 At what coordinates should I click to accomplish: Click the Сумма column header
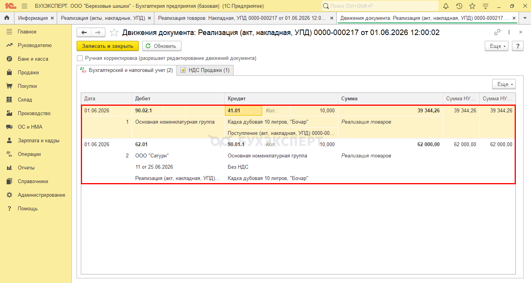click(x=391, y=99)
